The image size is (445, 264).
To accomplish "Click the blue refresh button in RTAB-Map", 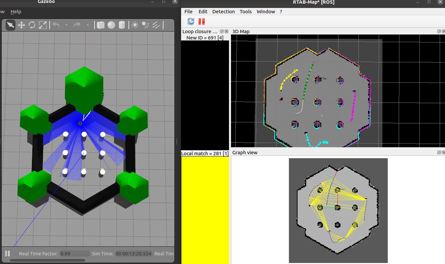I will [191, 22].
